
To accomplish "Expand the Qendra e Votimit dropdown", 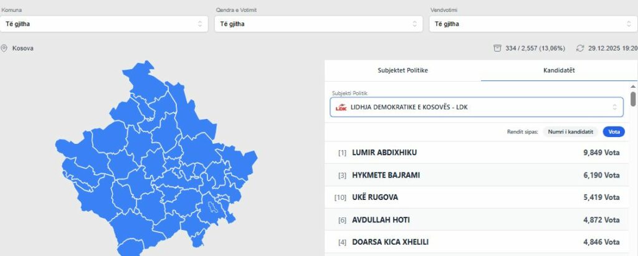I will pyautogui.click(x=318, y=24).
